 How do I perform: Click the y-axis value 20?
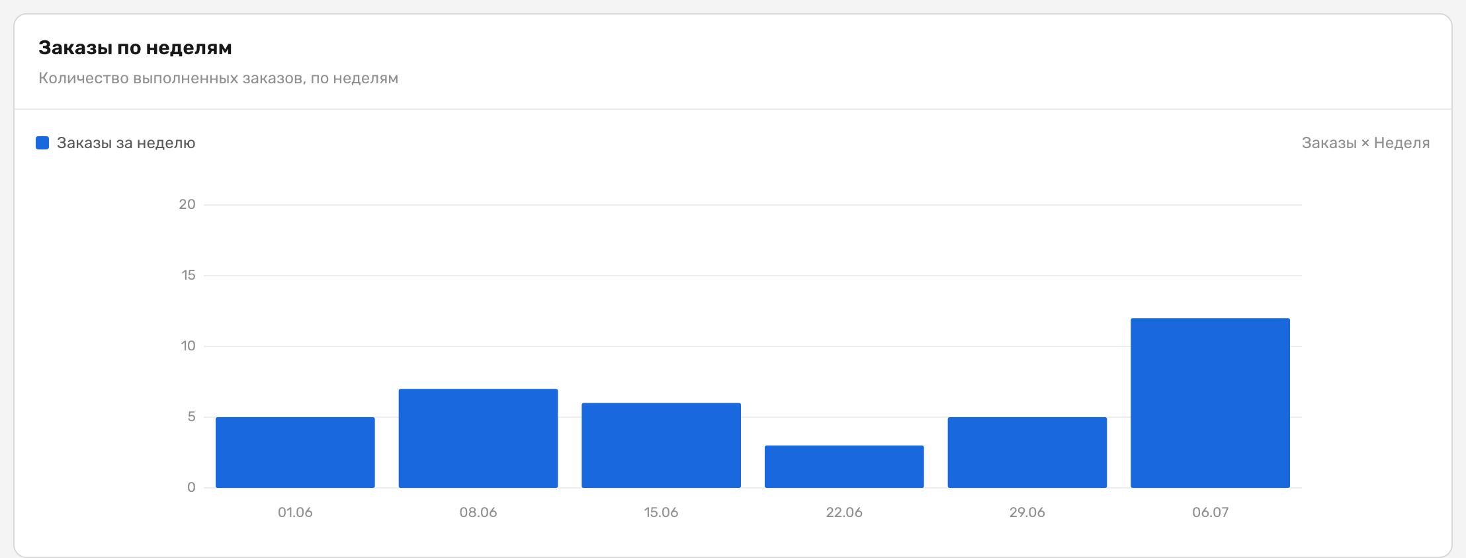pos(187,204)
